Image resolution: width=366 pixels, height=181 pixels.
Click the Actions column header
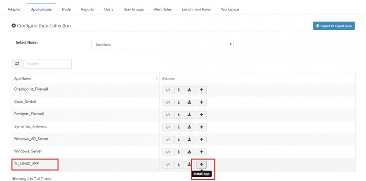click(258, 79)
